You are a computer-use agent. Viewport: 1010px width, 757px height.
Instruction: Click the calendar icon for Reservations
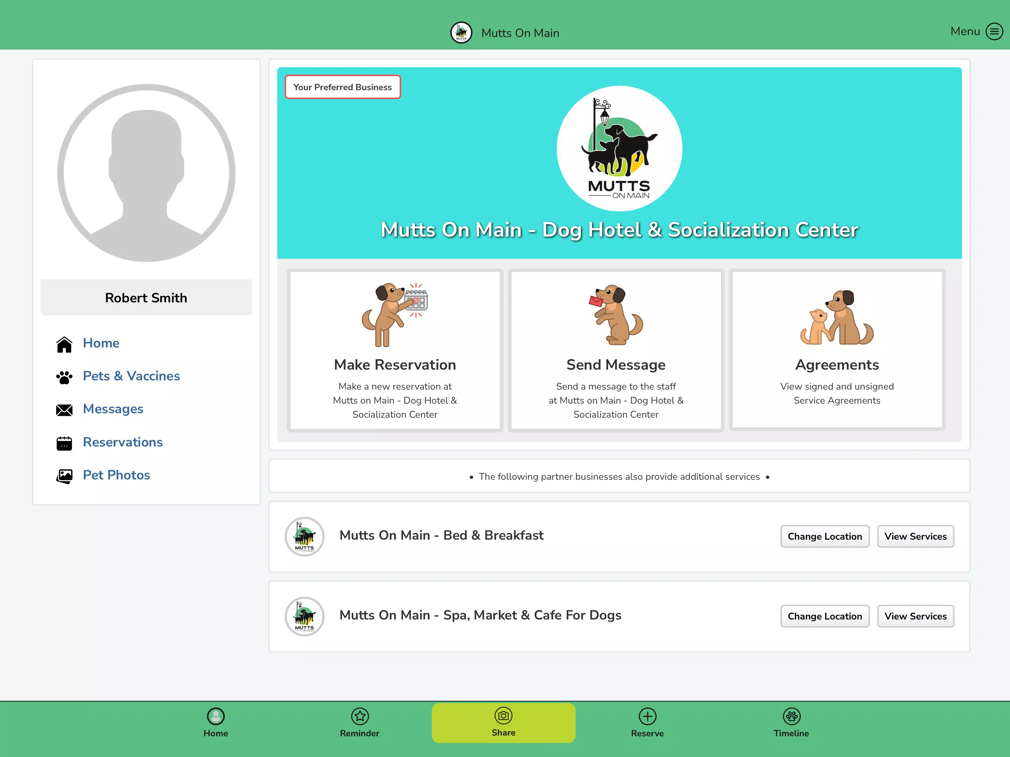coord(64,443)
